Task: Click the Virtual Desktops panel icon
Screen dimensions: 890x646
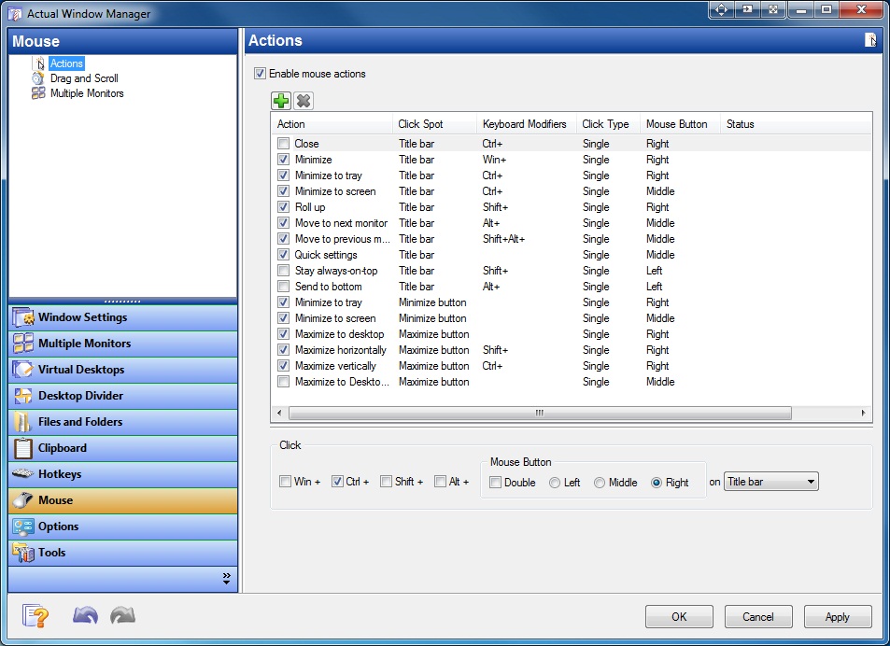Action: 23,370
